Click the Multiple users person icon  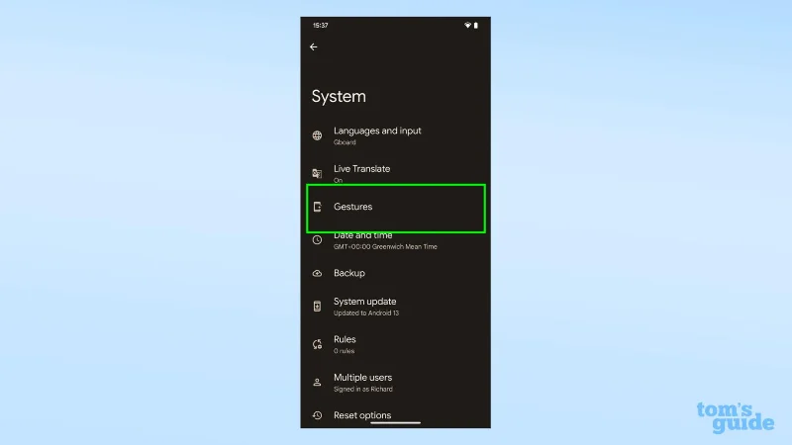(x=317, y=383)
